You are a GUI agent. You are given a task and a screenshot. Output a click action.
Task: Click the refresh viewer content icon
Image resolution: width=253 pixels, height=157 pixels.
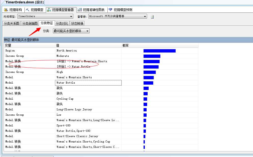click(152, 17)
